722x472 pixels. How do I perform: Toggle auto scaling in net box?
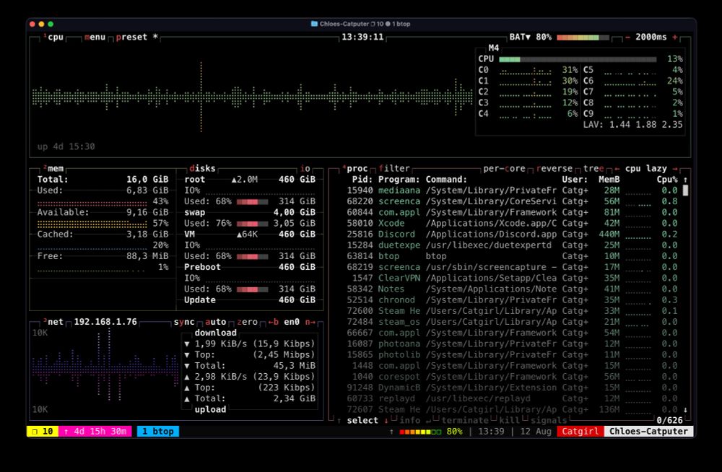[215, 322]
